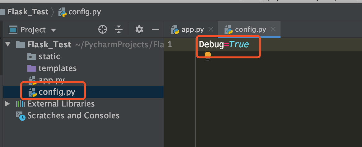The width and height of the screenshot is (362, 147).
Task: Click line number 1 in the gutter
Action: click(x=170, y=45)
